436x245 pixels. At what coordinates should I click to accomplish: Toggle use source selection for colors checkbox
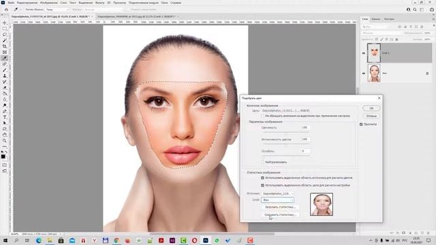[262, 178]
